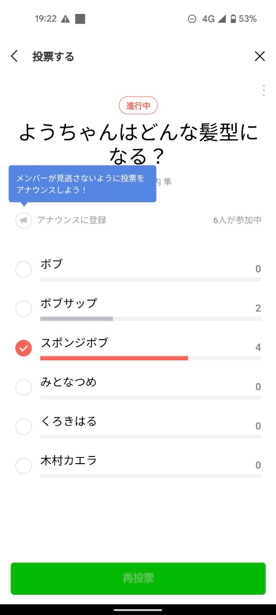Tap the warning triangle in status bar
276x615 pixels.
click(x=66, y=19)
